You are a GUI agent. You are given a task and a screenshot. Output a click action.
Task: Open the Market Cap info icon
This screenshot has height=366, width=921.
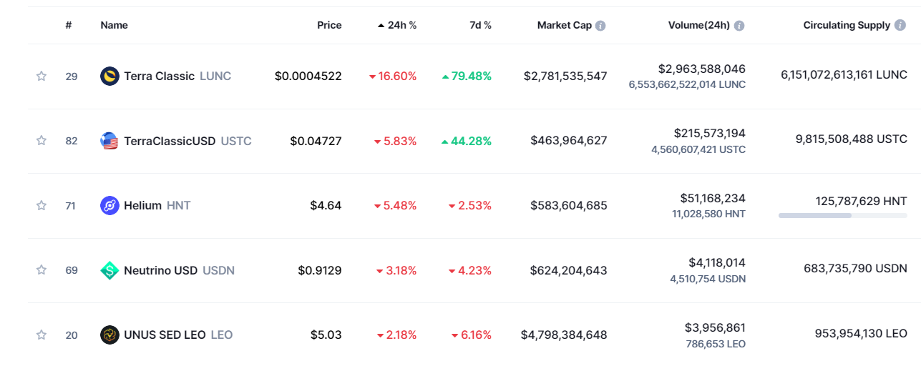tap(600, 26)
